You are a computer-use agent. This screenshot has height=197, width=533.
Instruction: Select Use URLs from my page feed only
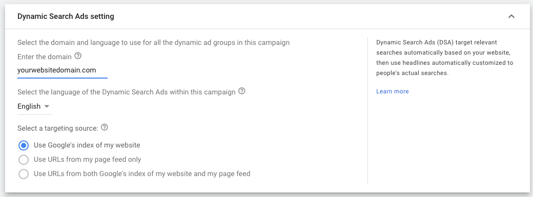tap(24, 160)
